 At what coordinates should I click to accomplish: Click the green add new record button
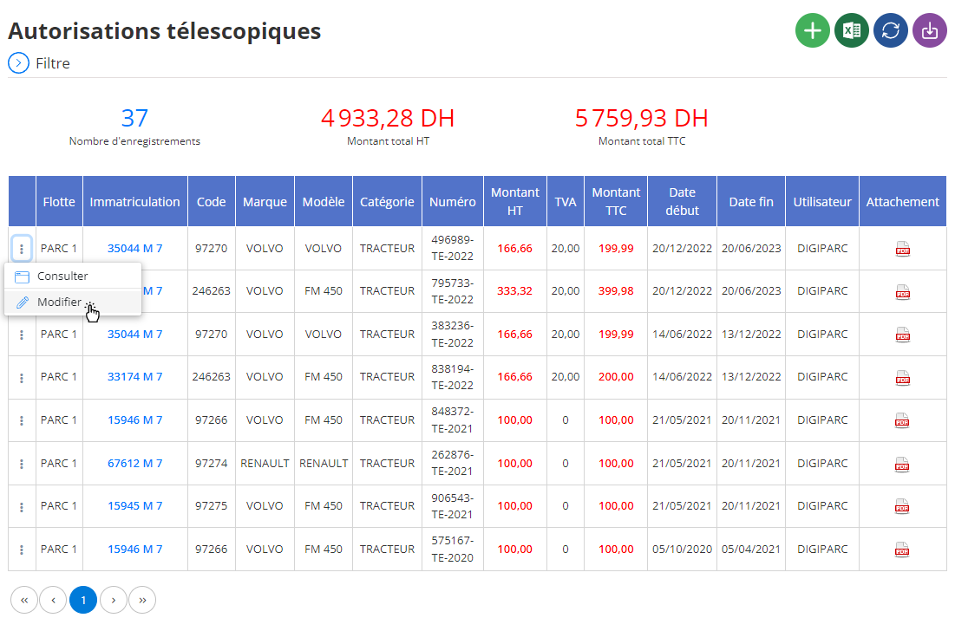[813, 30]
